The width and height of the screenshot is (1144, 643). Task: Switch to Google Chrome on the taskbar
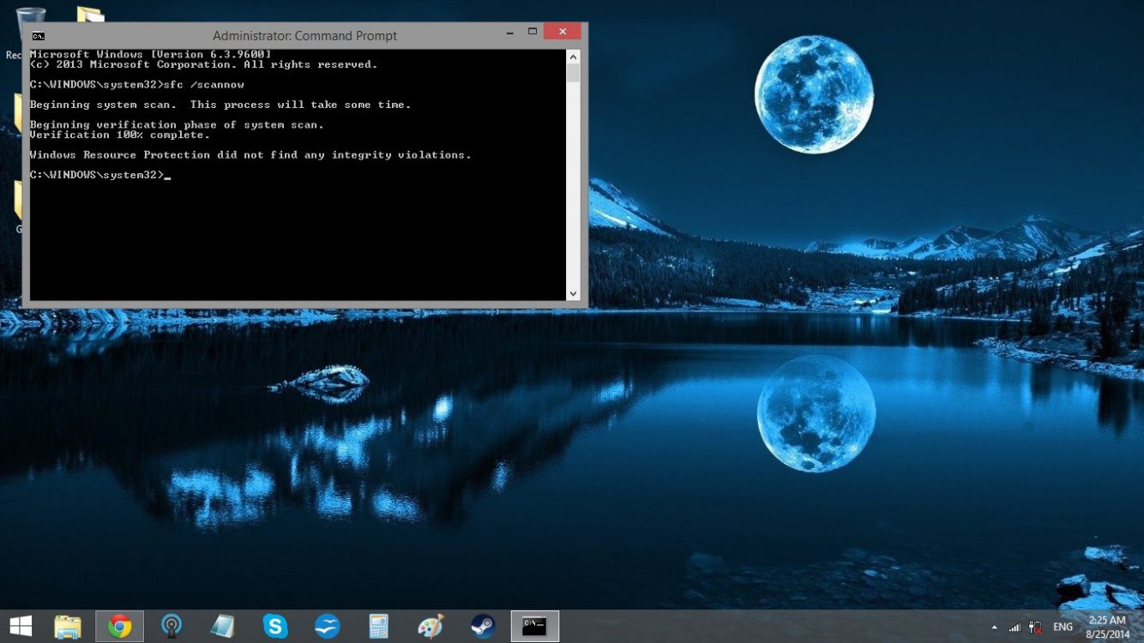(119, 627)
